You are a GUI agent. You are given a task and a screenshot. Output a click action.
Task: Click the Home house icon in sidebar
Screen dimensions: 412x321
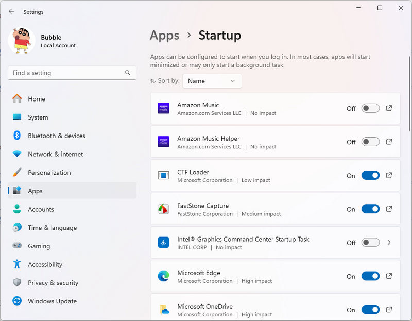(17, 98)
